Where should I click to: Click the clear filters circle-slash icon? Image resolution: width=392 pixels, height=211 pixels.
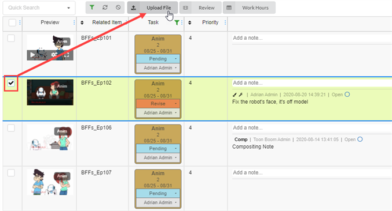[x=118, y=7]
